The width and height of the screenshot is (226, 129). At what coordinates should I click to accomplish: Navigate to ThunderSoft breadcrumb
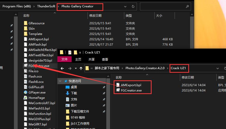point(46,6)
